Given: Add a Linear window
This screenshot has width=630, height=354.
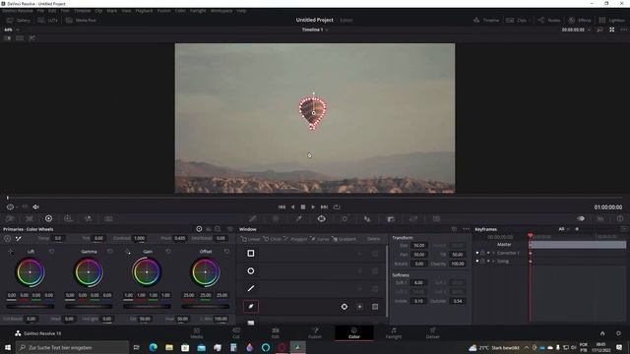Looking at the screenshot, I should (251, 239).
